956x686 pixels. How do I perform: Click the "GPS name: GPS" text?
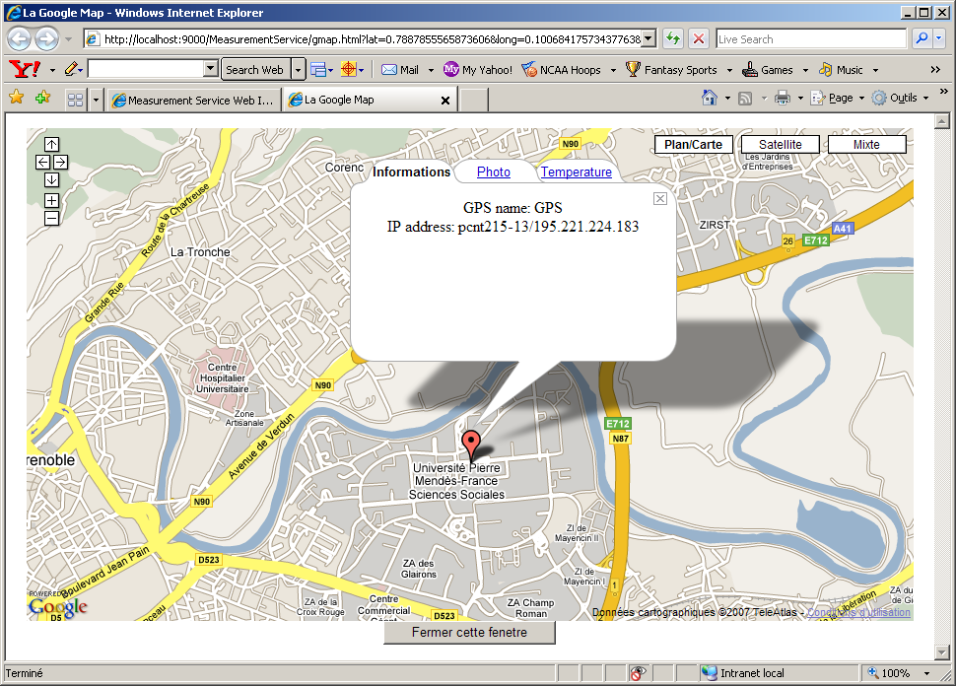pyautogui.click(x=512, y=208)
